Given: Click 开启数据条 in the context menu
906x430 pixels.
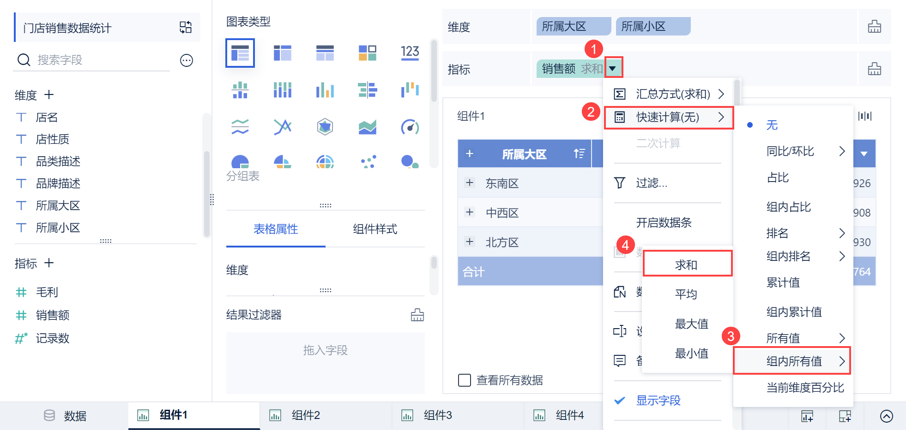Looking at the screenshot, I should point(664,223).
